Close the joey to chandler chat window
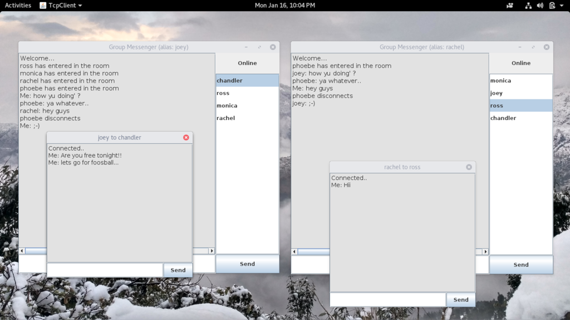570x320 pixels. coord(186,138)
